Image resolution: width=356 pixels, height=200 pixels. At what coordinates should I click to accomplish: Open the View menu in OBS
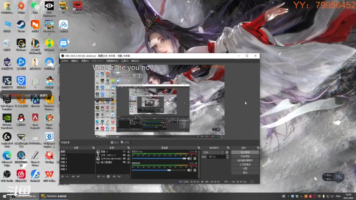tap(85, 61)
